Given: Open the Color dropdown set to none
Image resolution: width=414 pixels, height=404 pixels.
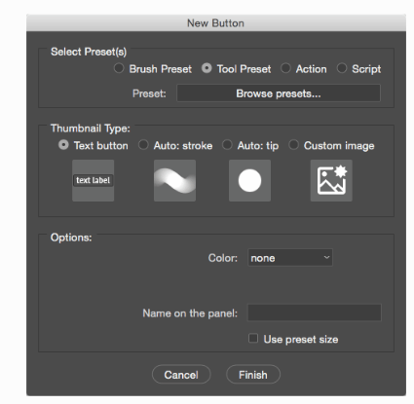Looking at the screenshot, I should [290, 258].
